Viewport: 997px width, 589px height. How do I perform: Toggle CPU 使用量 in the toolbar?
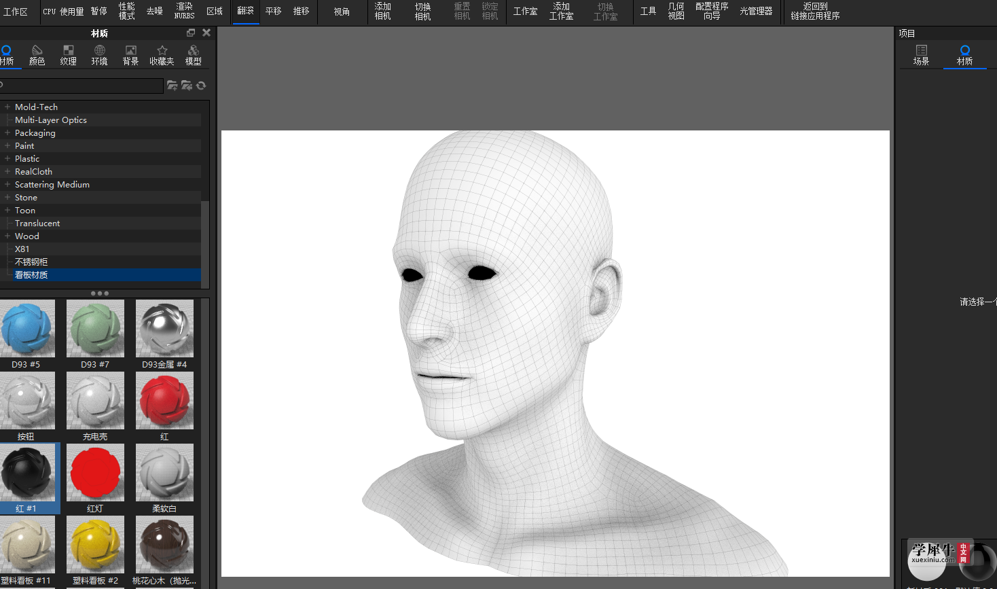pyautogui.click(x=63, y=12)
